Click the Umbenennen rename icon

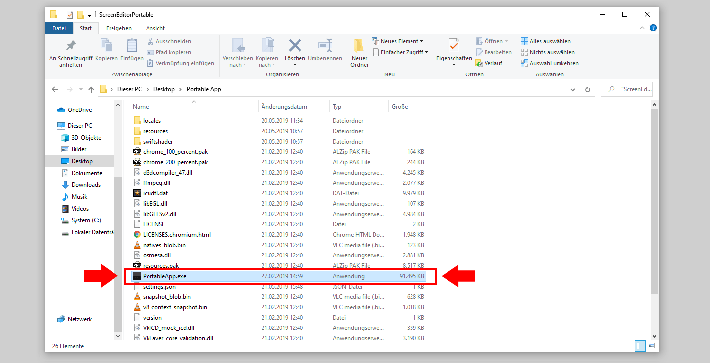coord(325,46)
